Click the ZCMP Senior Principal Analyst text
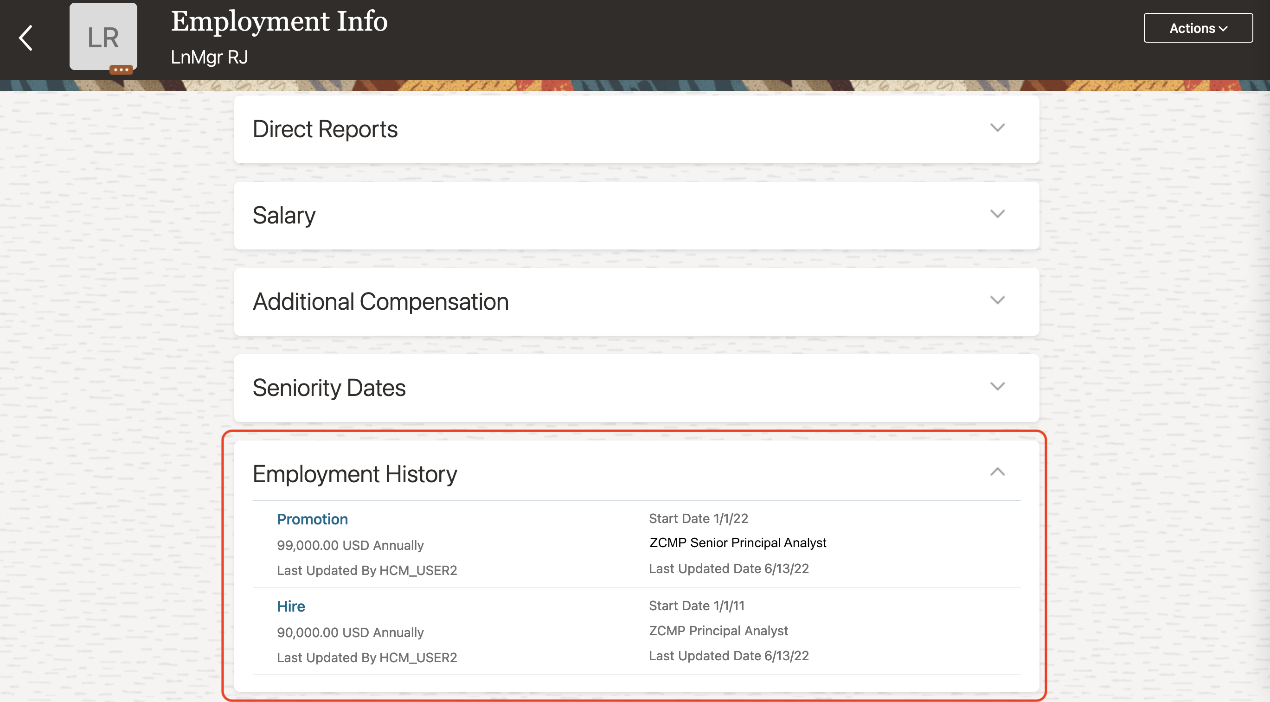The width and height of the screenshot is (1270, 702). click(x=737, y=543)
